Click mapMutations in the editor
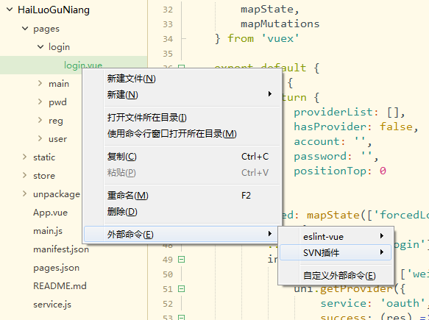 [280, 24]
